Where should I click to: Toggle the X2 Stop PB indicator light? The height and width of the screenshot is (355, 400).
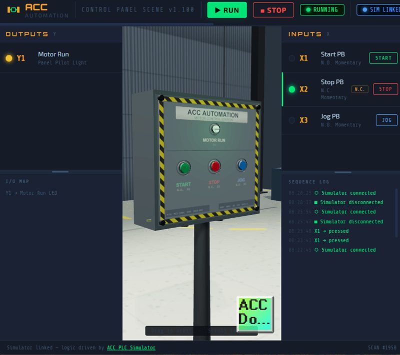click(292, 89)
